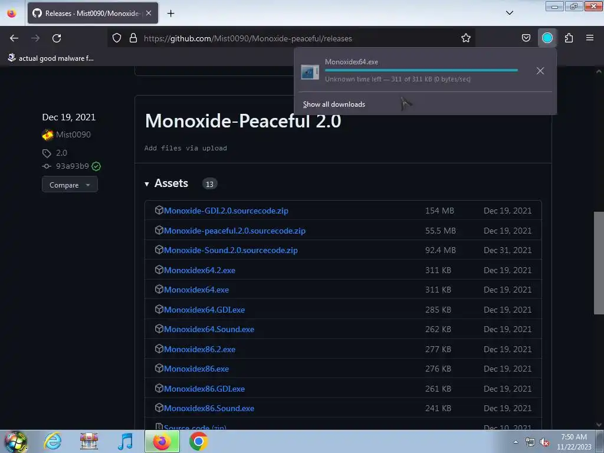Open the Compare dropdown
The width and height of the screenshot is (604, 453).
coord(70,185)
